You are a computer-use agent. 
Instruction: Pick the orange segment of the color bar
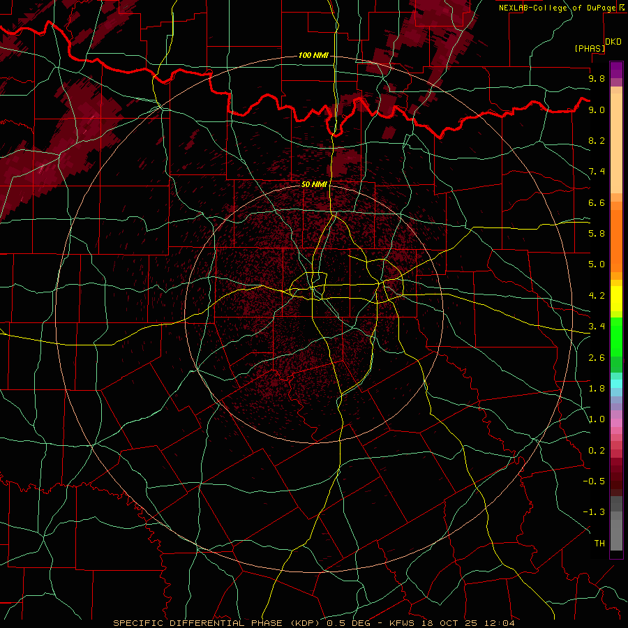point(616,241)
